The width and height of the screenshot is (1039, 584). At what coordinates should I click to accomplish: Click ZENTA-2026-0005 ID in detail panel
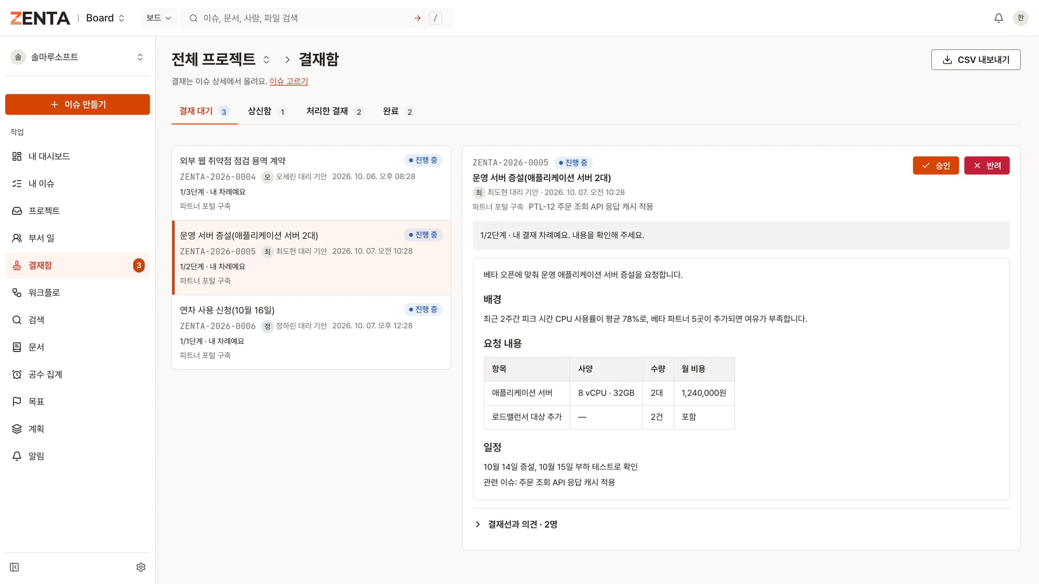510,163
